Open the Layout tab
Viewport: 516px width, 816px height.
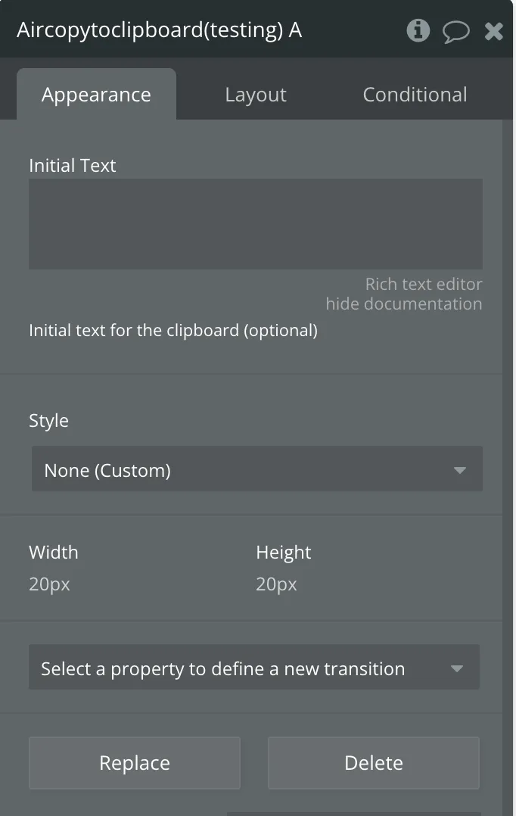point(256,95)
